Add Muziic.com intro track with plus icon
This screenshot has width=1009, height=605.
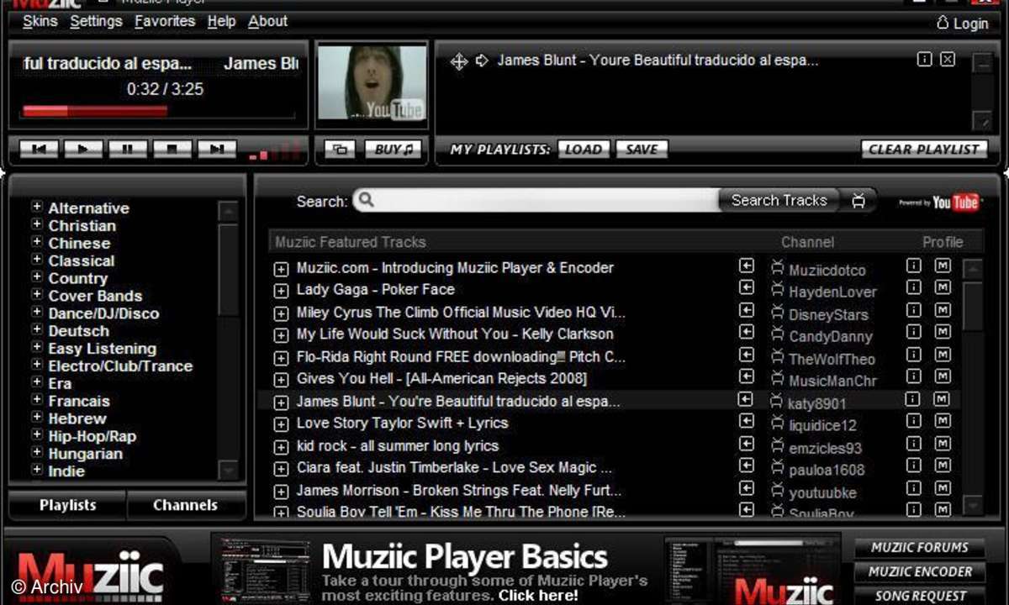281,269
